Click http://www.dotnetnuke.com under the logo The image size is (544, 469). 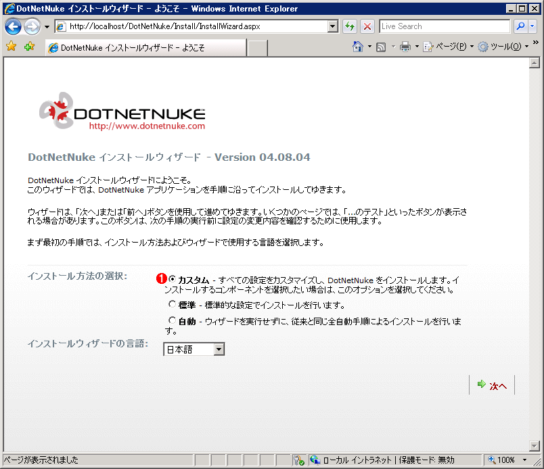(x=147, y=126)
